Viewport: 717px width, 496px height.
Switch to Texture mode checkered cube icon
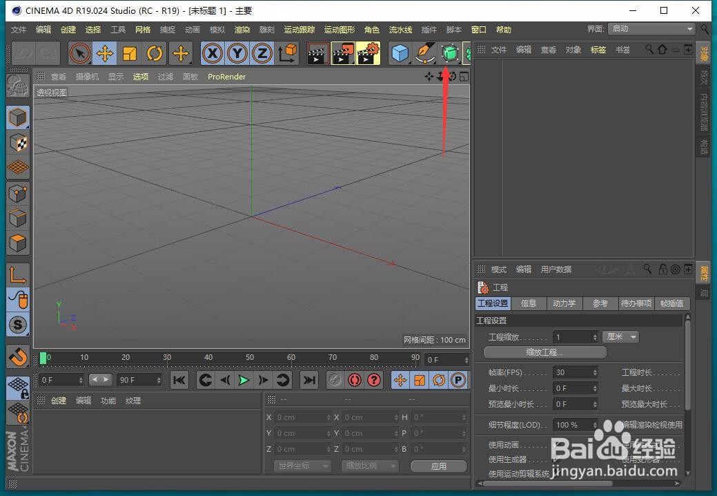18,143
